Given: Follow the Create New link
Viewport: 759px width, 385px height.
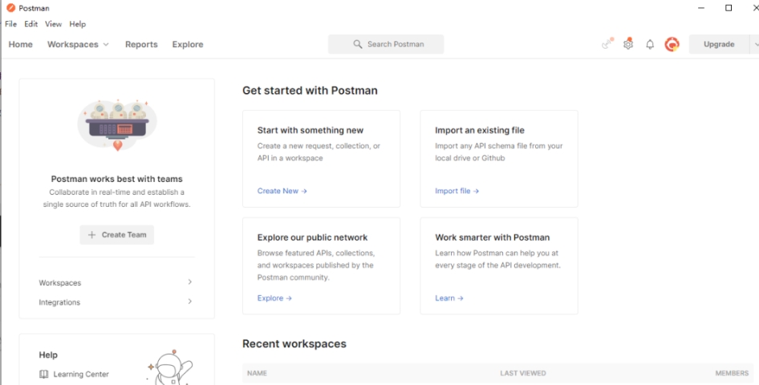Looking at the screenshot, I should 282,191.
